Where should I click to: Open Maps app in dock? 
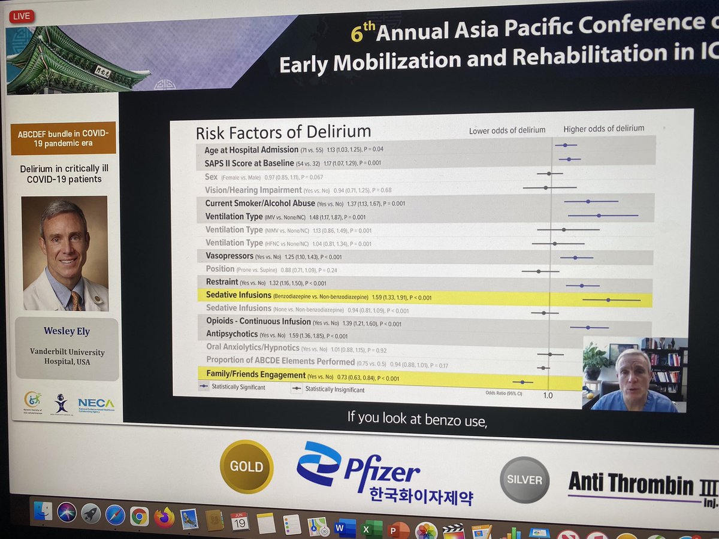pos(318,526)
